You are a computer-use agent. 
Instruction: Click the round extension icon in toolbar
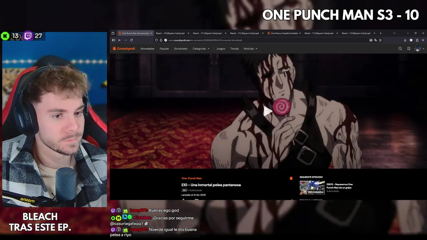411,40
